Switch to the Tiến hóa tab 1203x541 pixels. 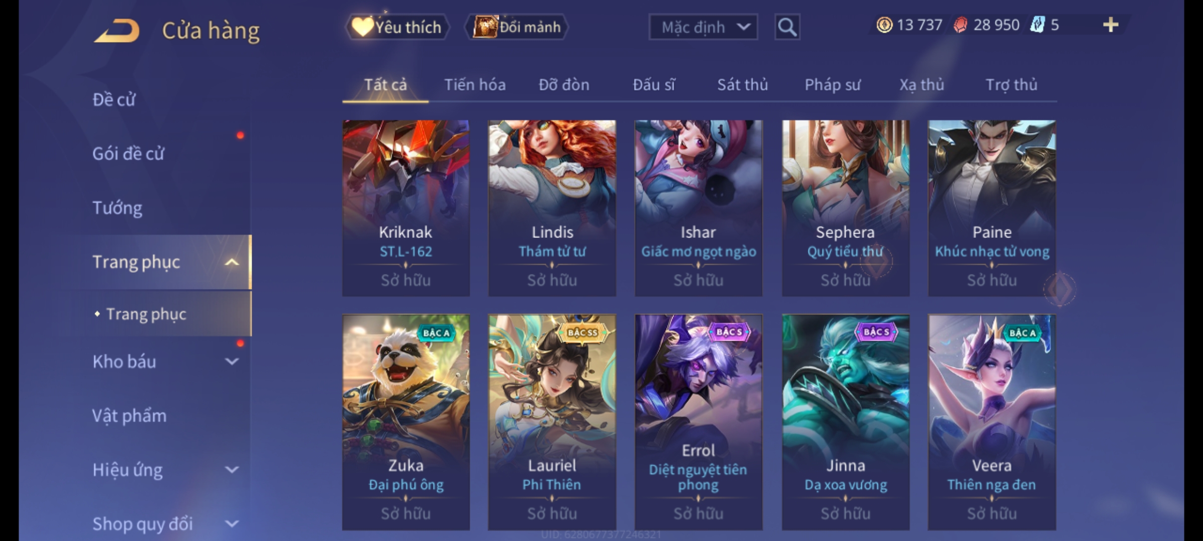pyautogui.click(x=475, y=85)
